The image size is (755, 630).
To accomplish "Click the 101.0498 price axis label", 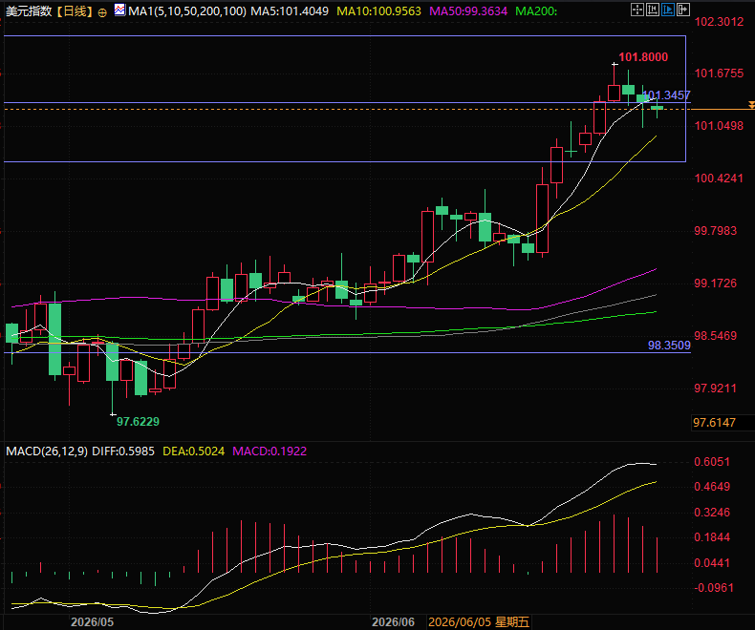I will (719, 125).
